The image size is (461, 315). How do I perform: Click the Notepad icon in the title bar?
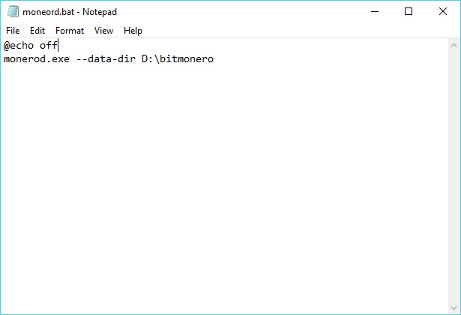coord(13,11)
